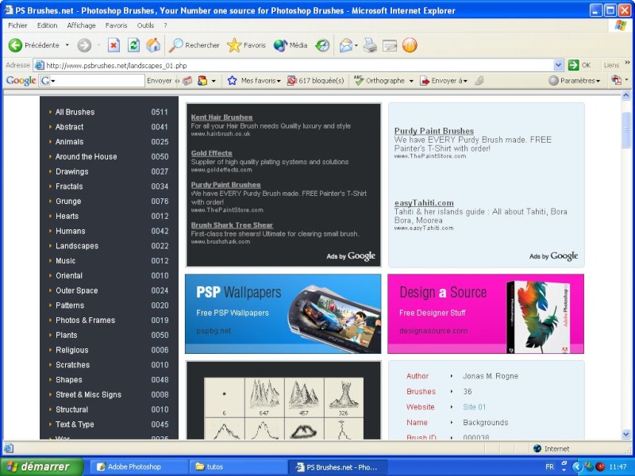Click the démarrer Start button
The image size is (635, 476).
tap(41, 466)
